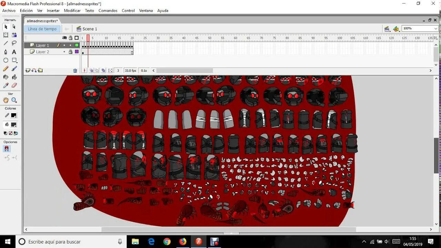The height and width of the screenshot is (248, 441).
Task: Choose the Paint Bucket tool
Action: 14,77
